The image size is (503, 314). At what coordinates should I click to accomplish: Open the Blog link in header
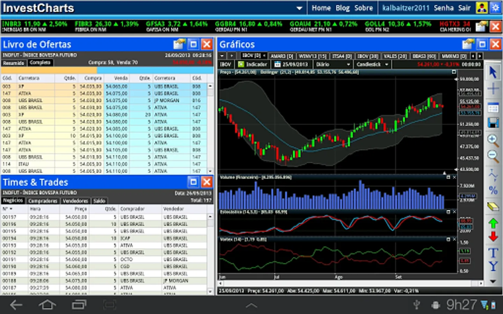343,8
